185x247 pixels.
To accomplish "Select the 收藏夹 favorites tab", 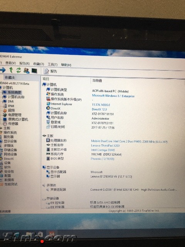I will [10, 77].
